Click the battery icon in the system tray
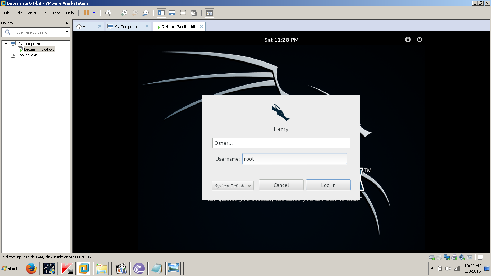This screenshot has width=491, height=276. tap(440, 268)
